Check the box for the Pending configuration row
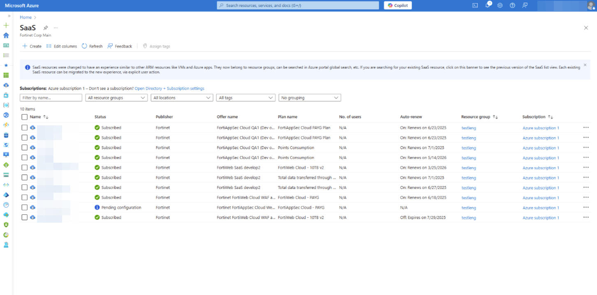 pos(25,207)
